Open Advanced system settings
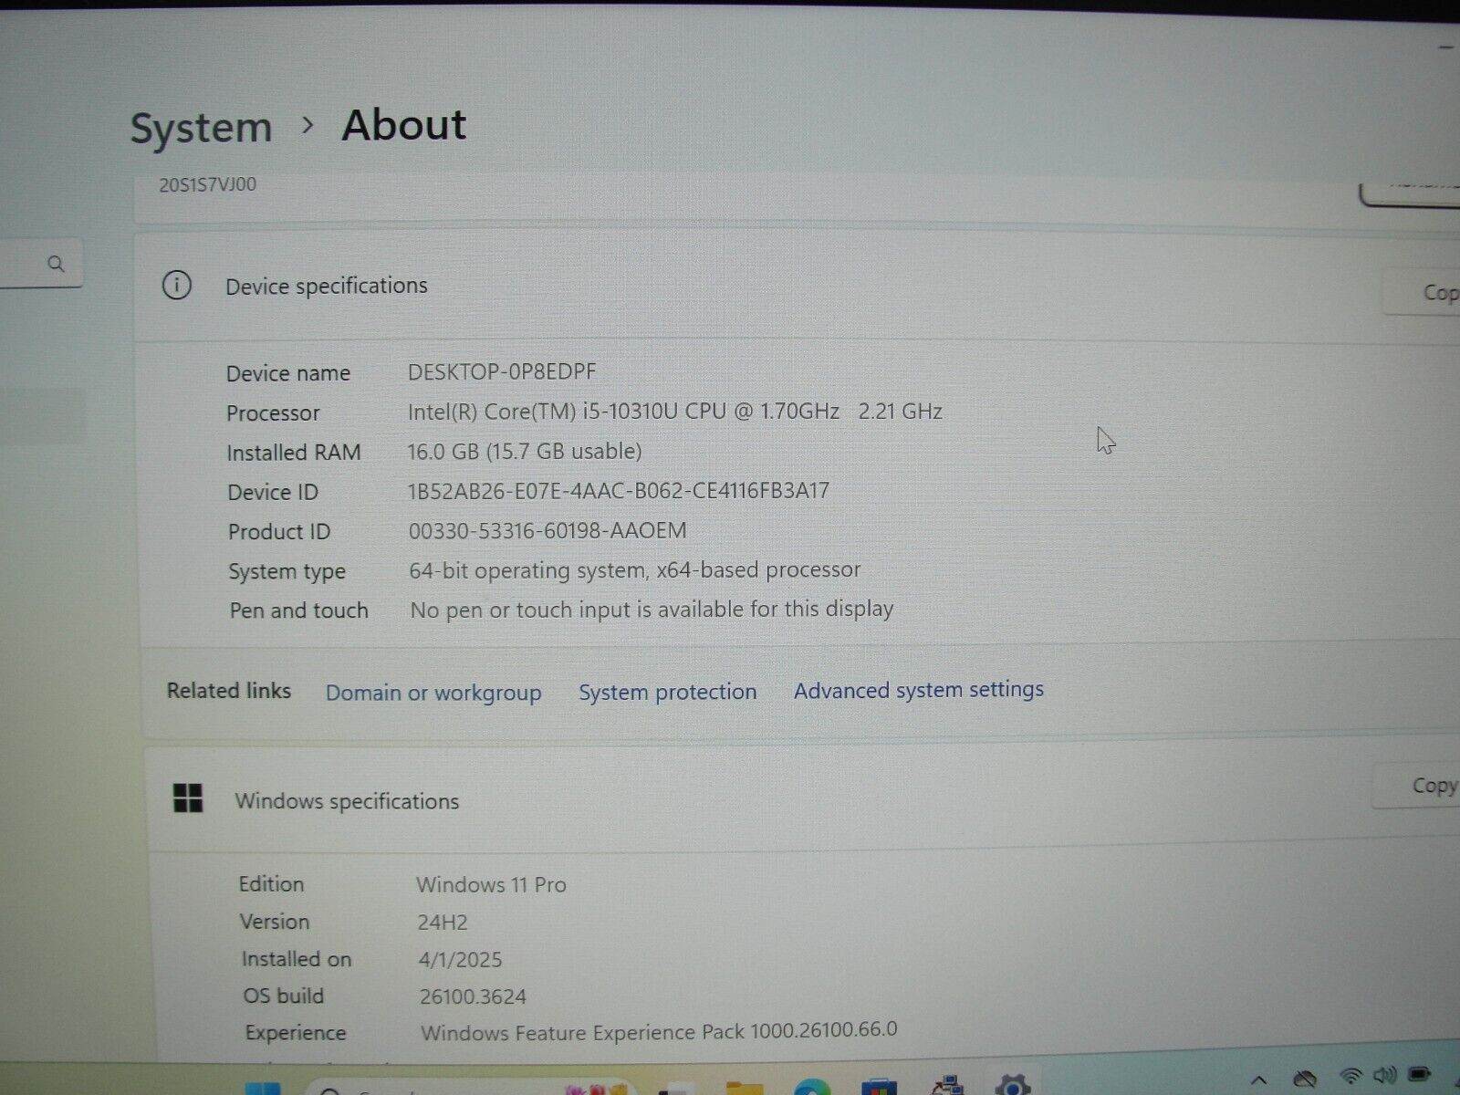The width and height of the screenshot is (1460, 1095). 917,691
